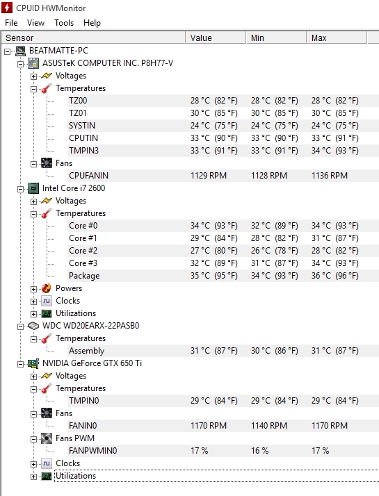Open the View menu
The image size is (379, 496).
[35, 23]
